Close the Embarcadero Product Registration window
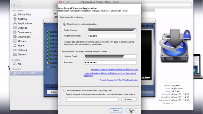 pos(60,2)
